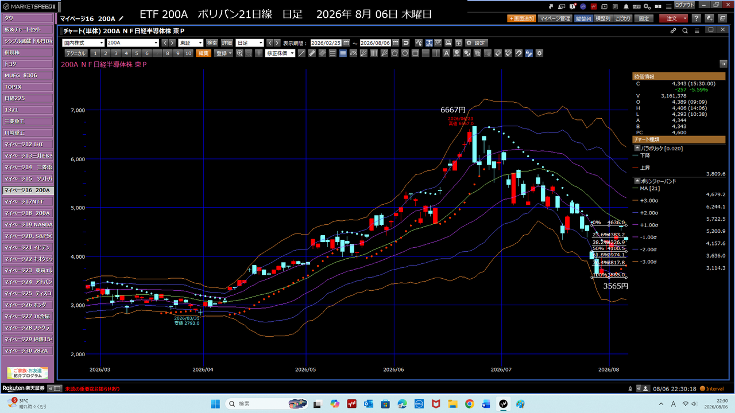Switch to マイページ19 NASDAQ tab
The image size is (735, 413).
28,224
